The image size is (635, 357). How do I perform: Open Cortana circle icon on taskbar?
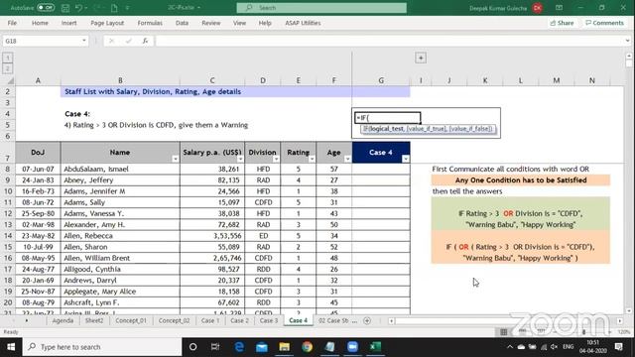192,347
